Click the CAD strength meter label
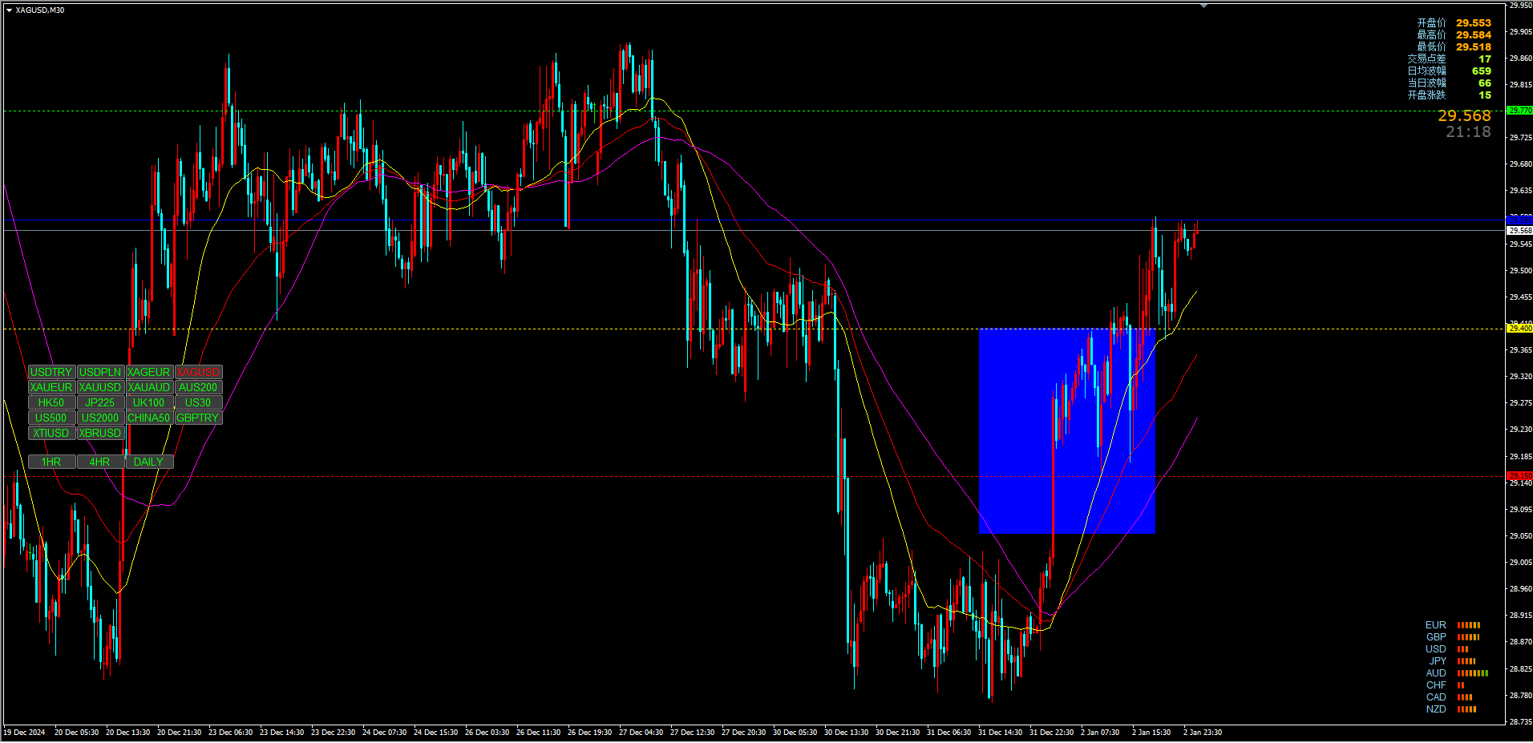Viewport: 1533px width, 743px height. 1436,697
